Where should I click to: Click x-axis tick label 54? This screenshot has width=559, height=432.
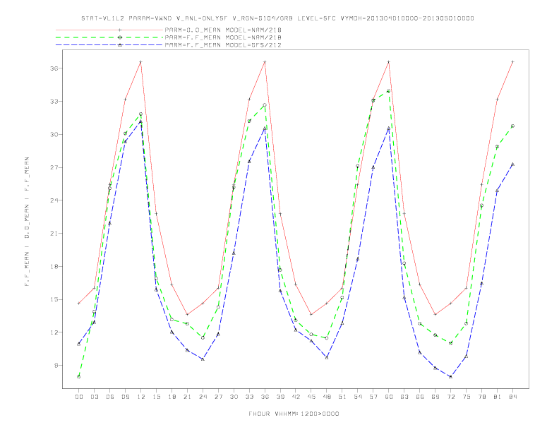(x=358, y=397)
